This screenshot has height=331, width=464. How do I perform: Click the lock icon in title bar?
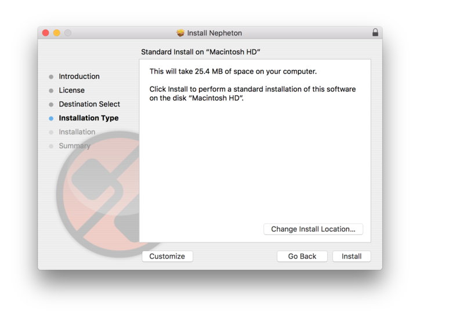tap(375, 32)
